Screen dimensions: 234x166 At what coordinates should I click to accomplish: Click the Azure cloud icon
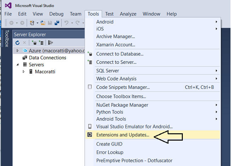pyautogui.click(x=25, y=50)
